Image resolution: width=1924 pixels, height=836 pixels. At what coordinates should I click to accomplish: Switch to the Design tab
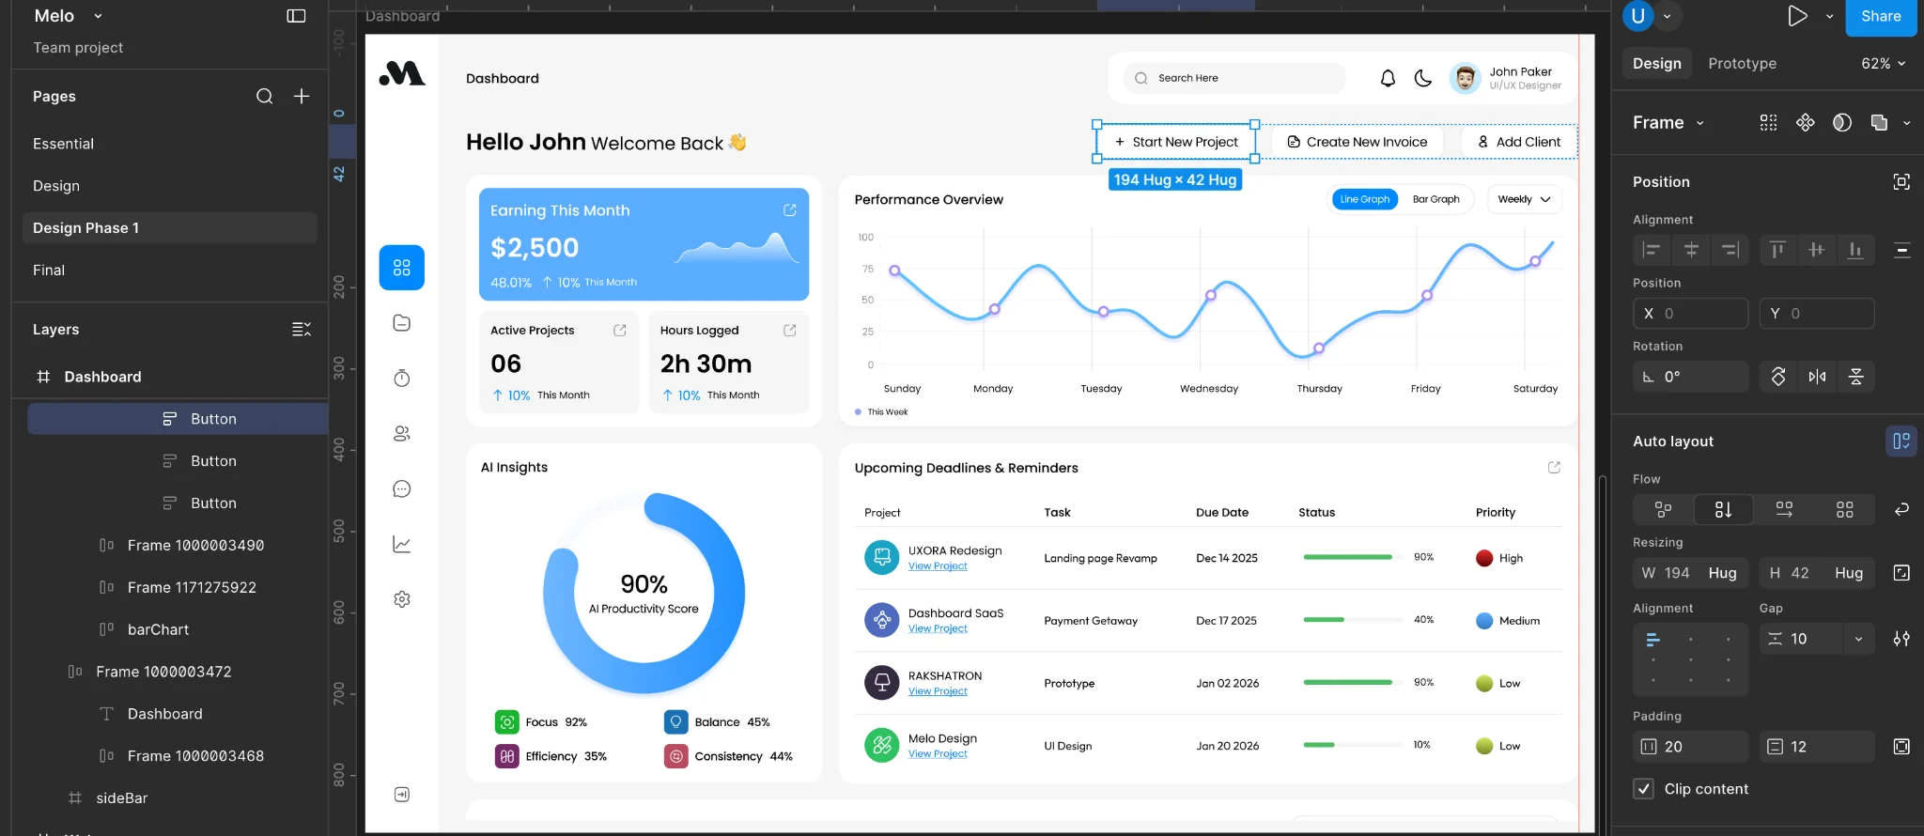point(1657,63)
